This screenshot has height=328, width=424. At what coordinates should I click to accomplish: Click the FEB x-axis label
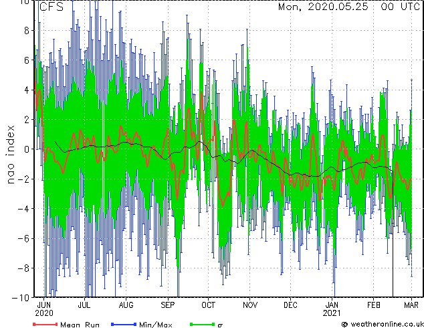click(373, 305)
